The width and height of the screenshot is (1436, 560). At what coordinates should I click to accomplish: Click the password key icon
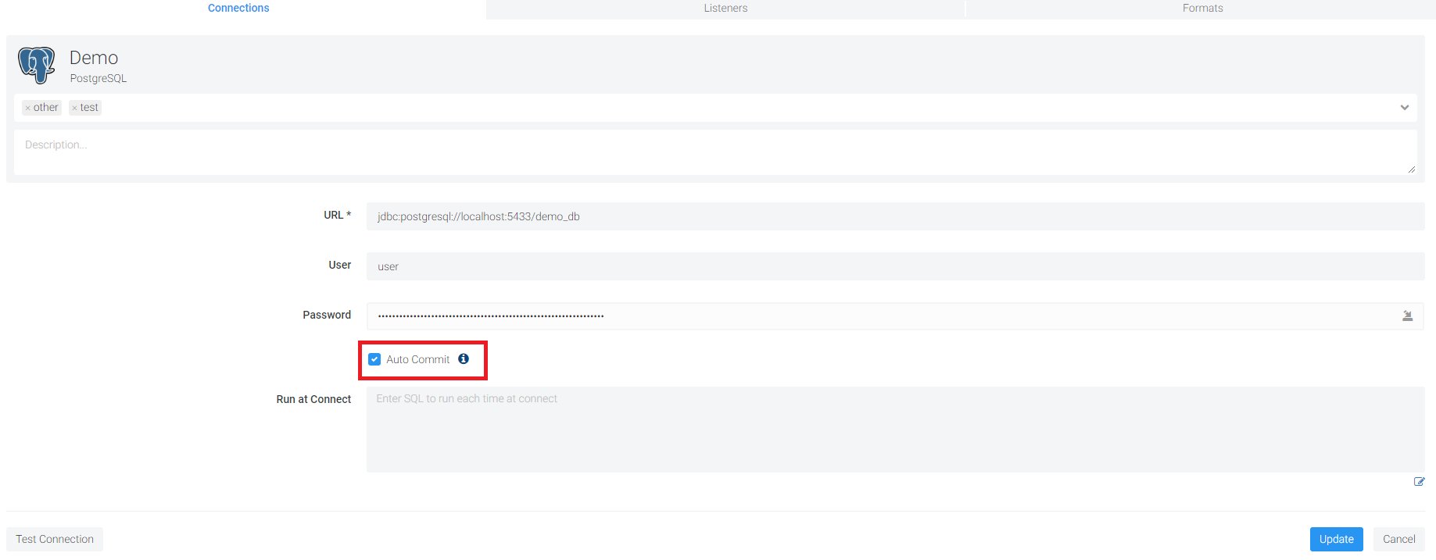click(x=1407, y=316)
